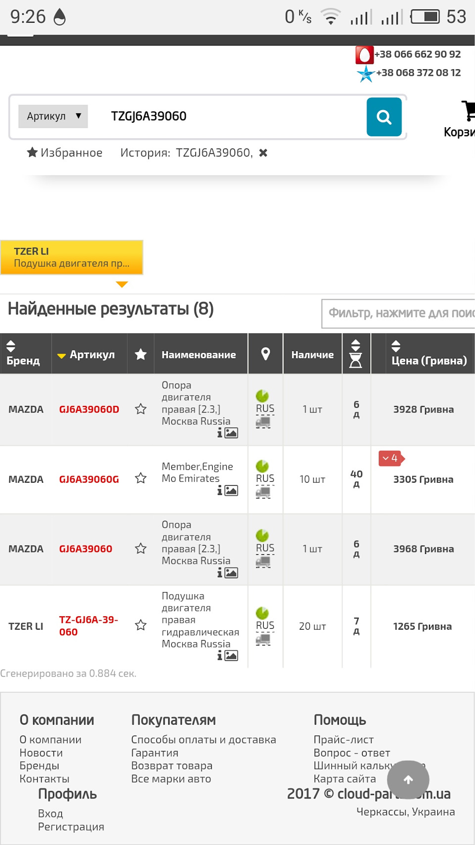Click the star favorites column header
The image size is (475, 845).
[x=141, y=353]
